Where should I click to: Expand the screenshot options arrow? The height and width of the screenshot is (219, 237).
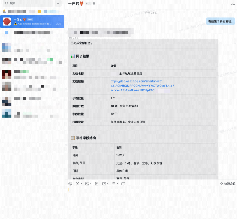[x=81, y=184]
